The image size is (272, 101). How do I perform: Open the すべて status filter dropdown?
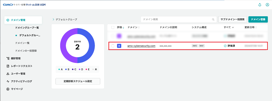click(x=229, y=27)
